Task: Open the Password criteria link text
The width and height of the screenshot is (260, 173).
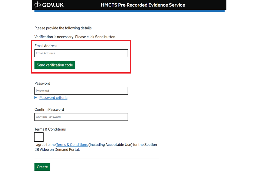Action: (x=53, y=98)
